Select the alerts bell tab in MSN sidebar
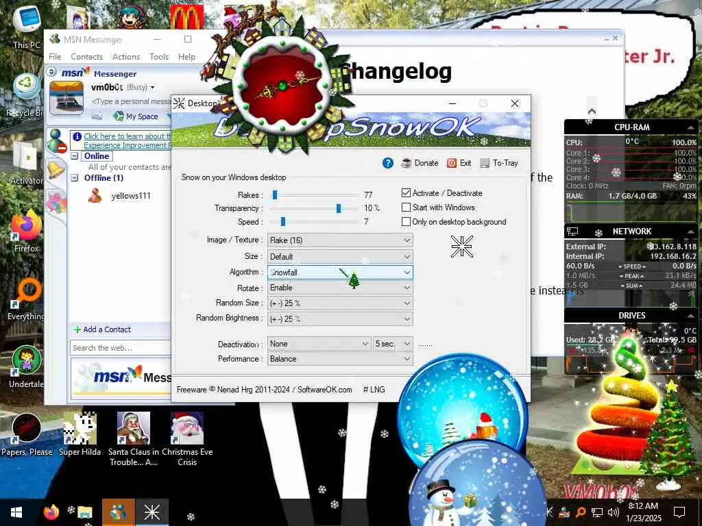Screen dimensions: 702x526 point(56,170)
